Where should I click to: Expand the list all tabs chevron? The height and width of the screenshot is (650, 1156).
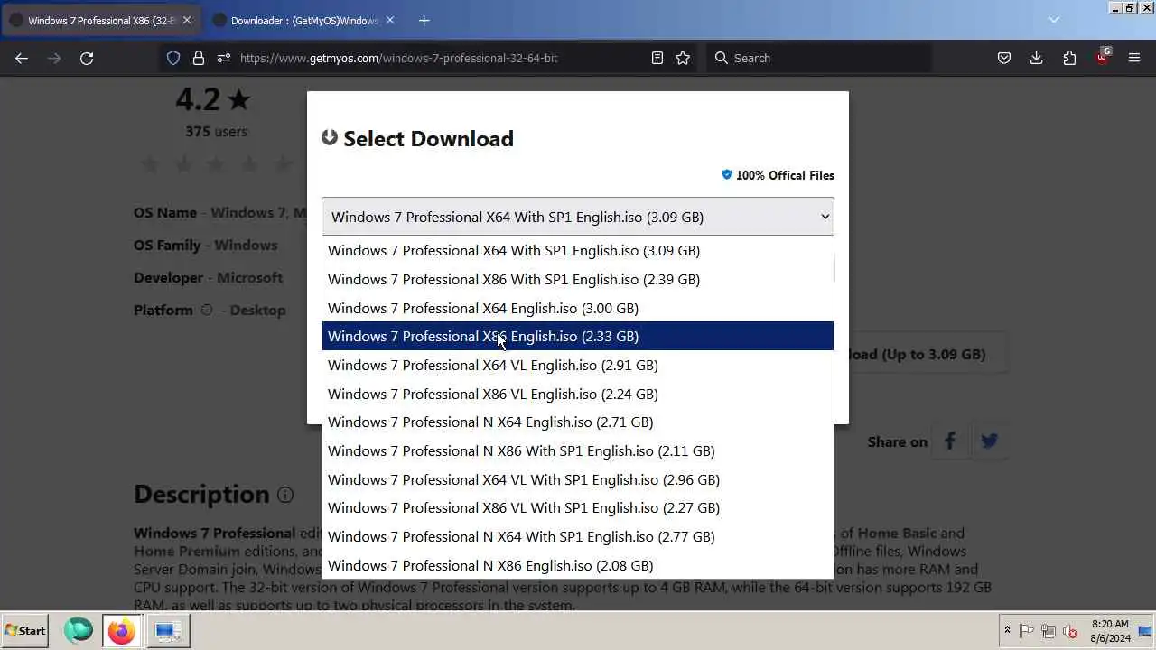[x=1053, y=20]
